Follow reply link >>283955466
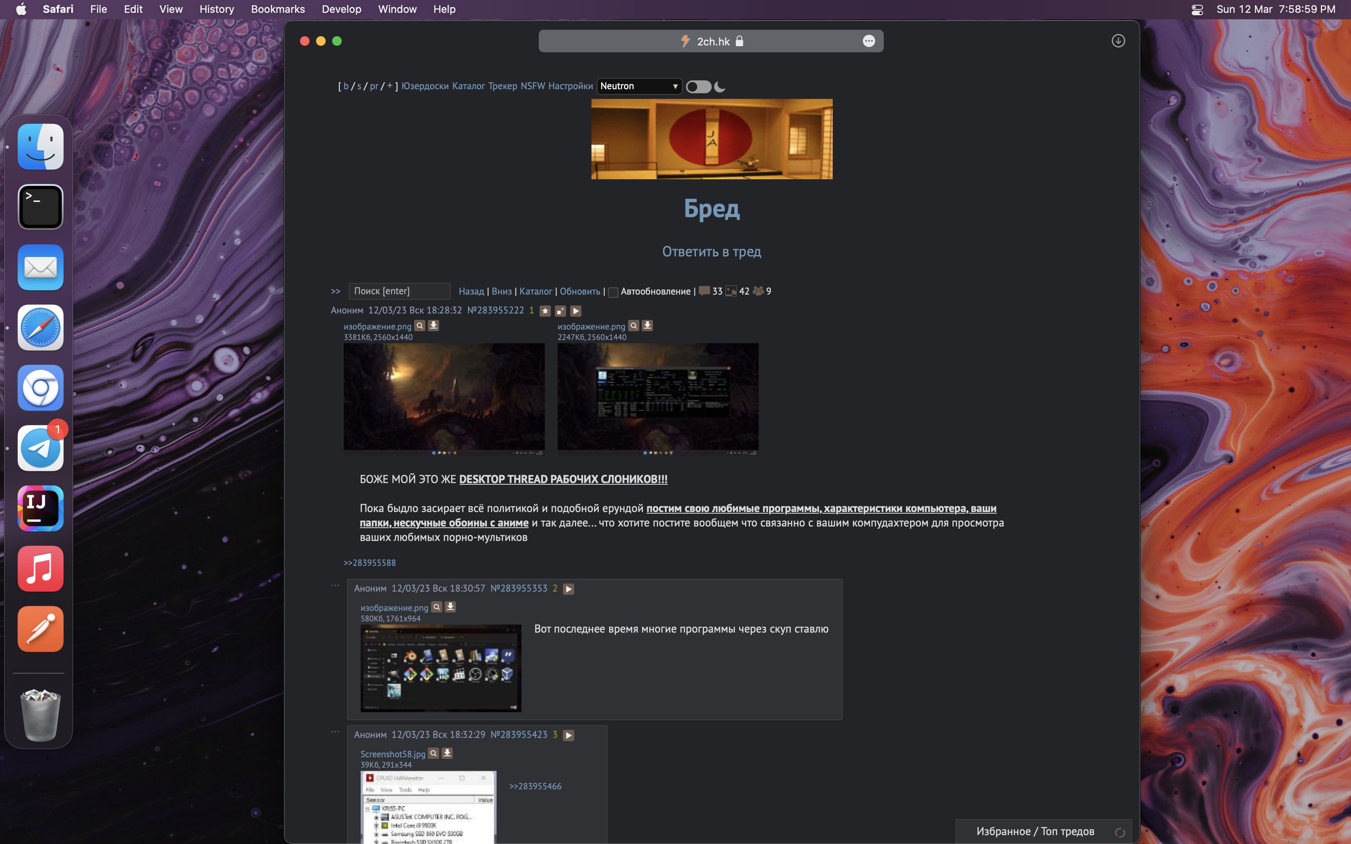Image resolution: width=1351 pixels, height=844 pixels. pos(536,786)
